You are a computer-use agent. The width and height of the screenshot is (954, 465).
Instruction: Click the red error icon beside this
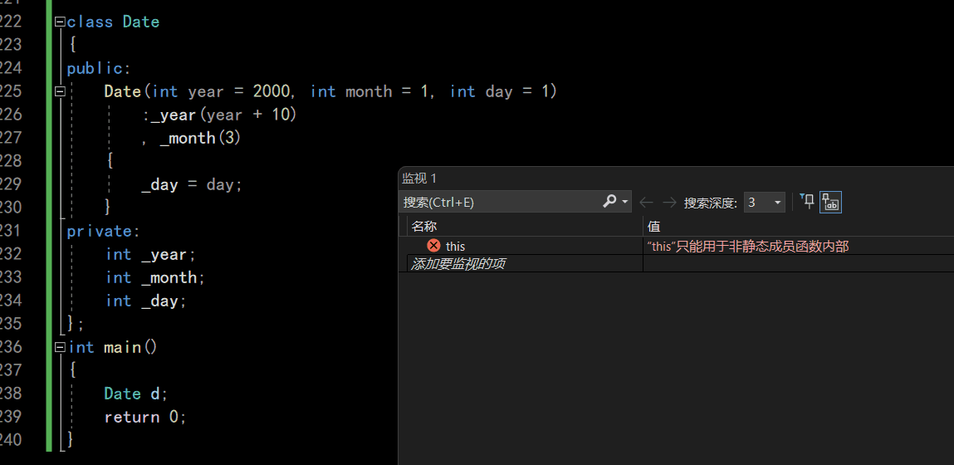pyautogui.click(x=433, y=245)
